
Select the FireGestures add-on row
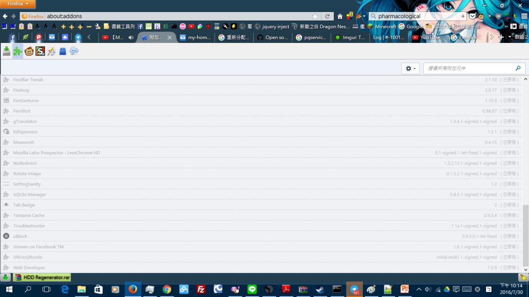[x=261, y=100]
